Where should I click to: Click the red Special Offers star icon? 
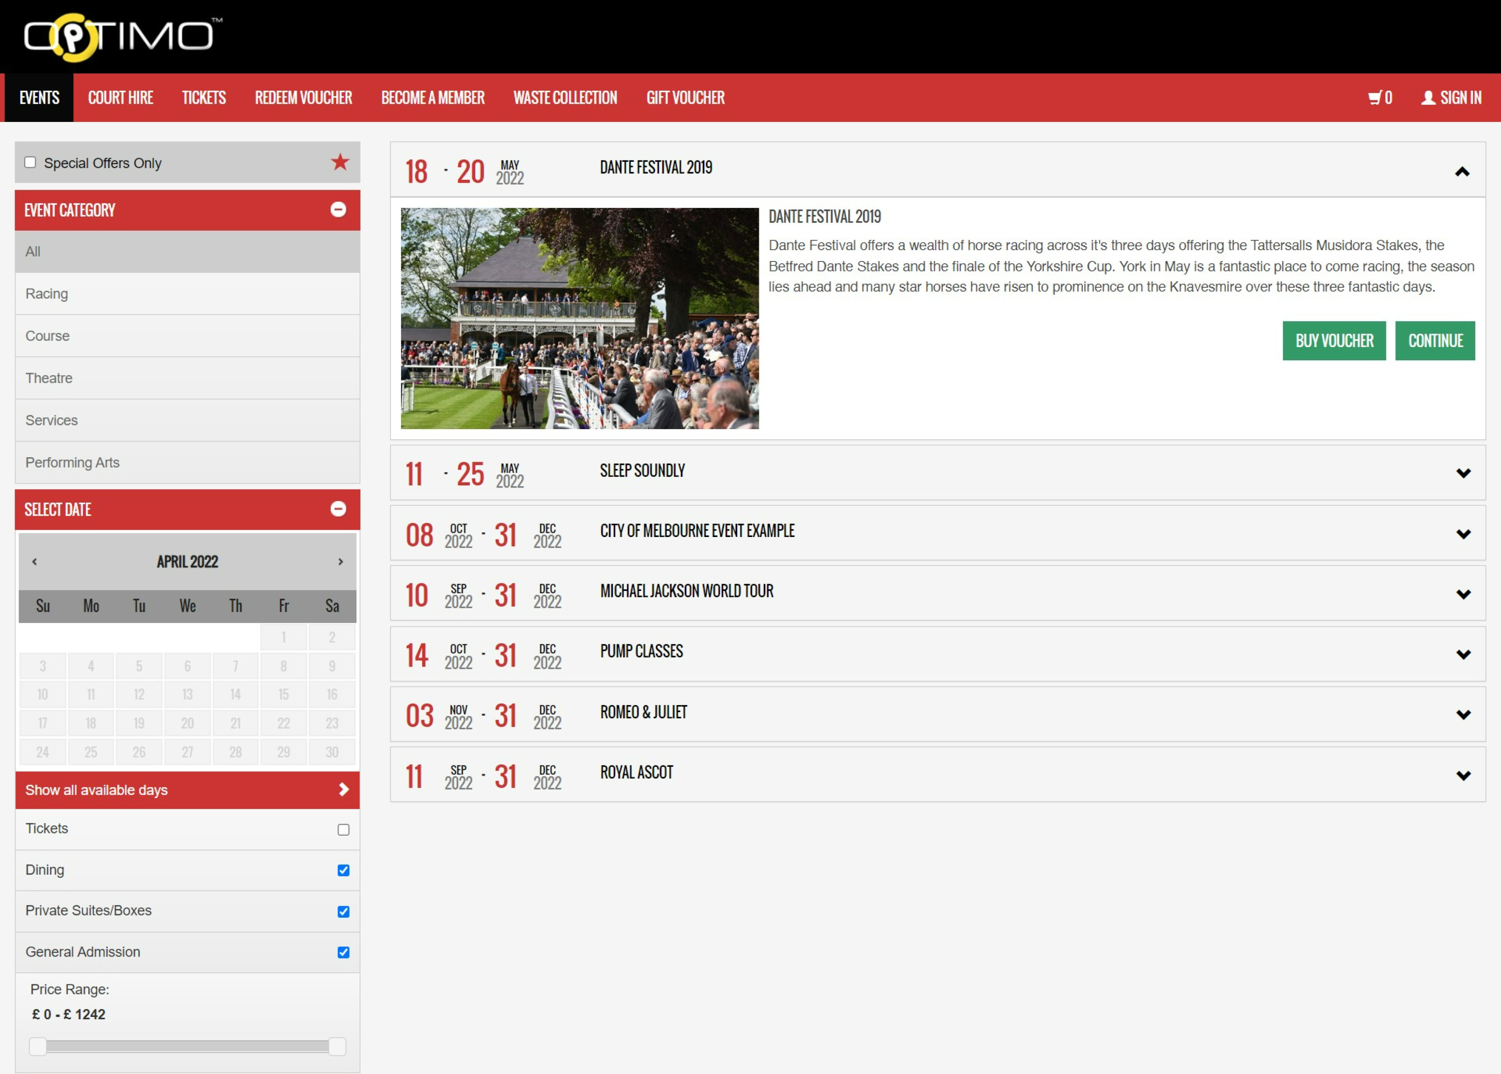[x=340, y=162]
